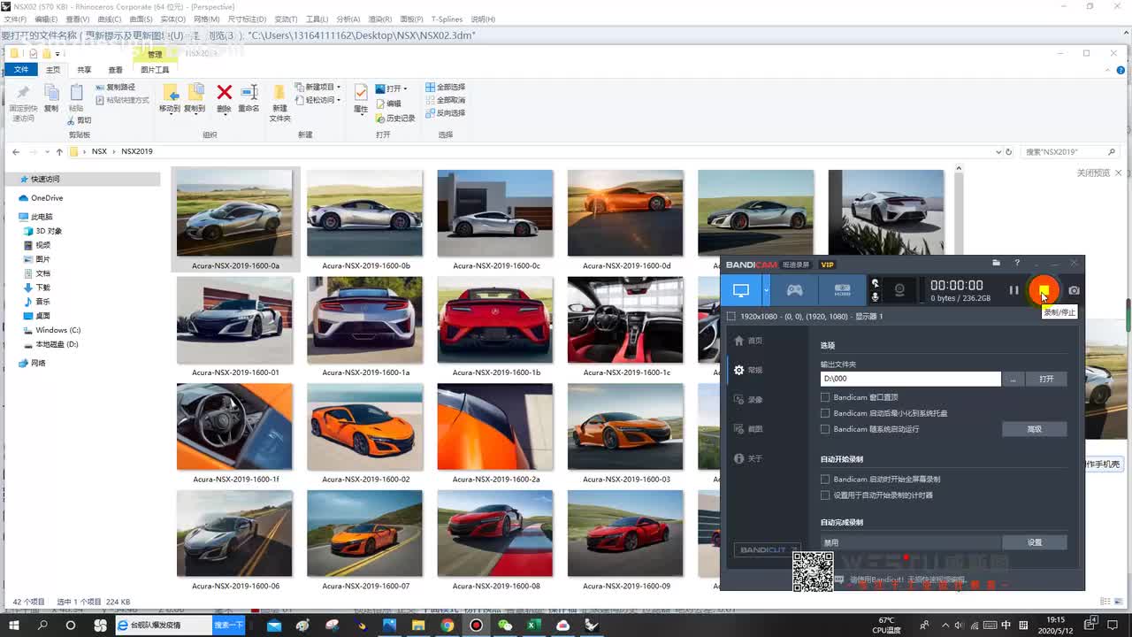The height and width of the screenshot is (637, 1132).
Task: Enable 设置用于自动开始录制的计时器 checkbox
Action: point(825,495)
